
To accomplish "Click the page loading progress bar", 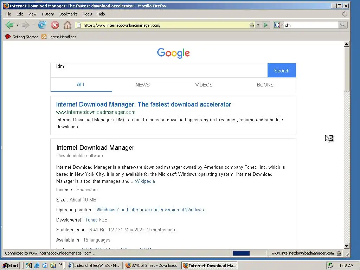I will tap(249, 253).
